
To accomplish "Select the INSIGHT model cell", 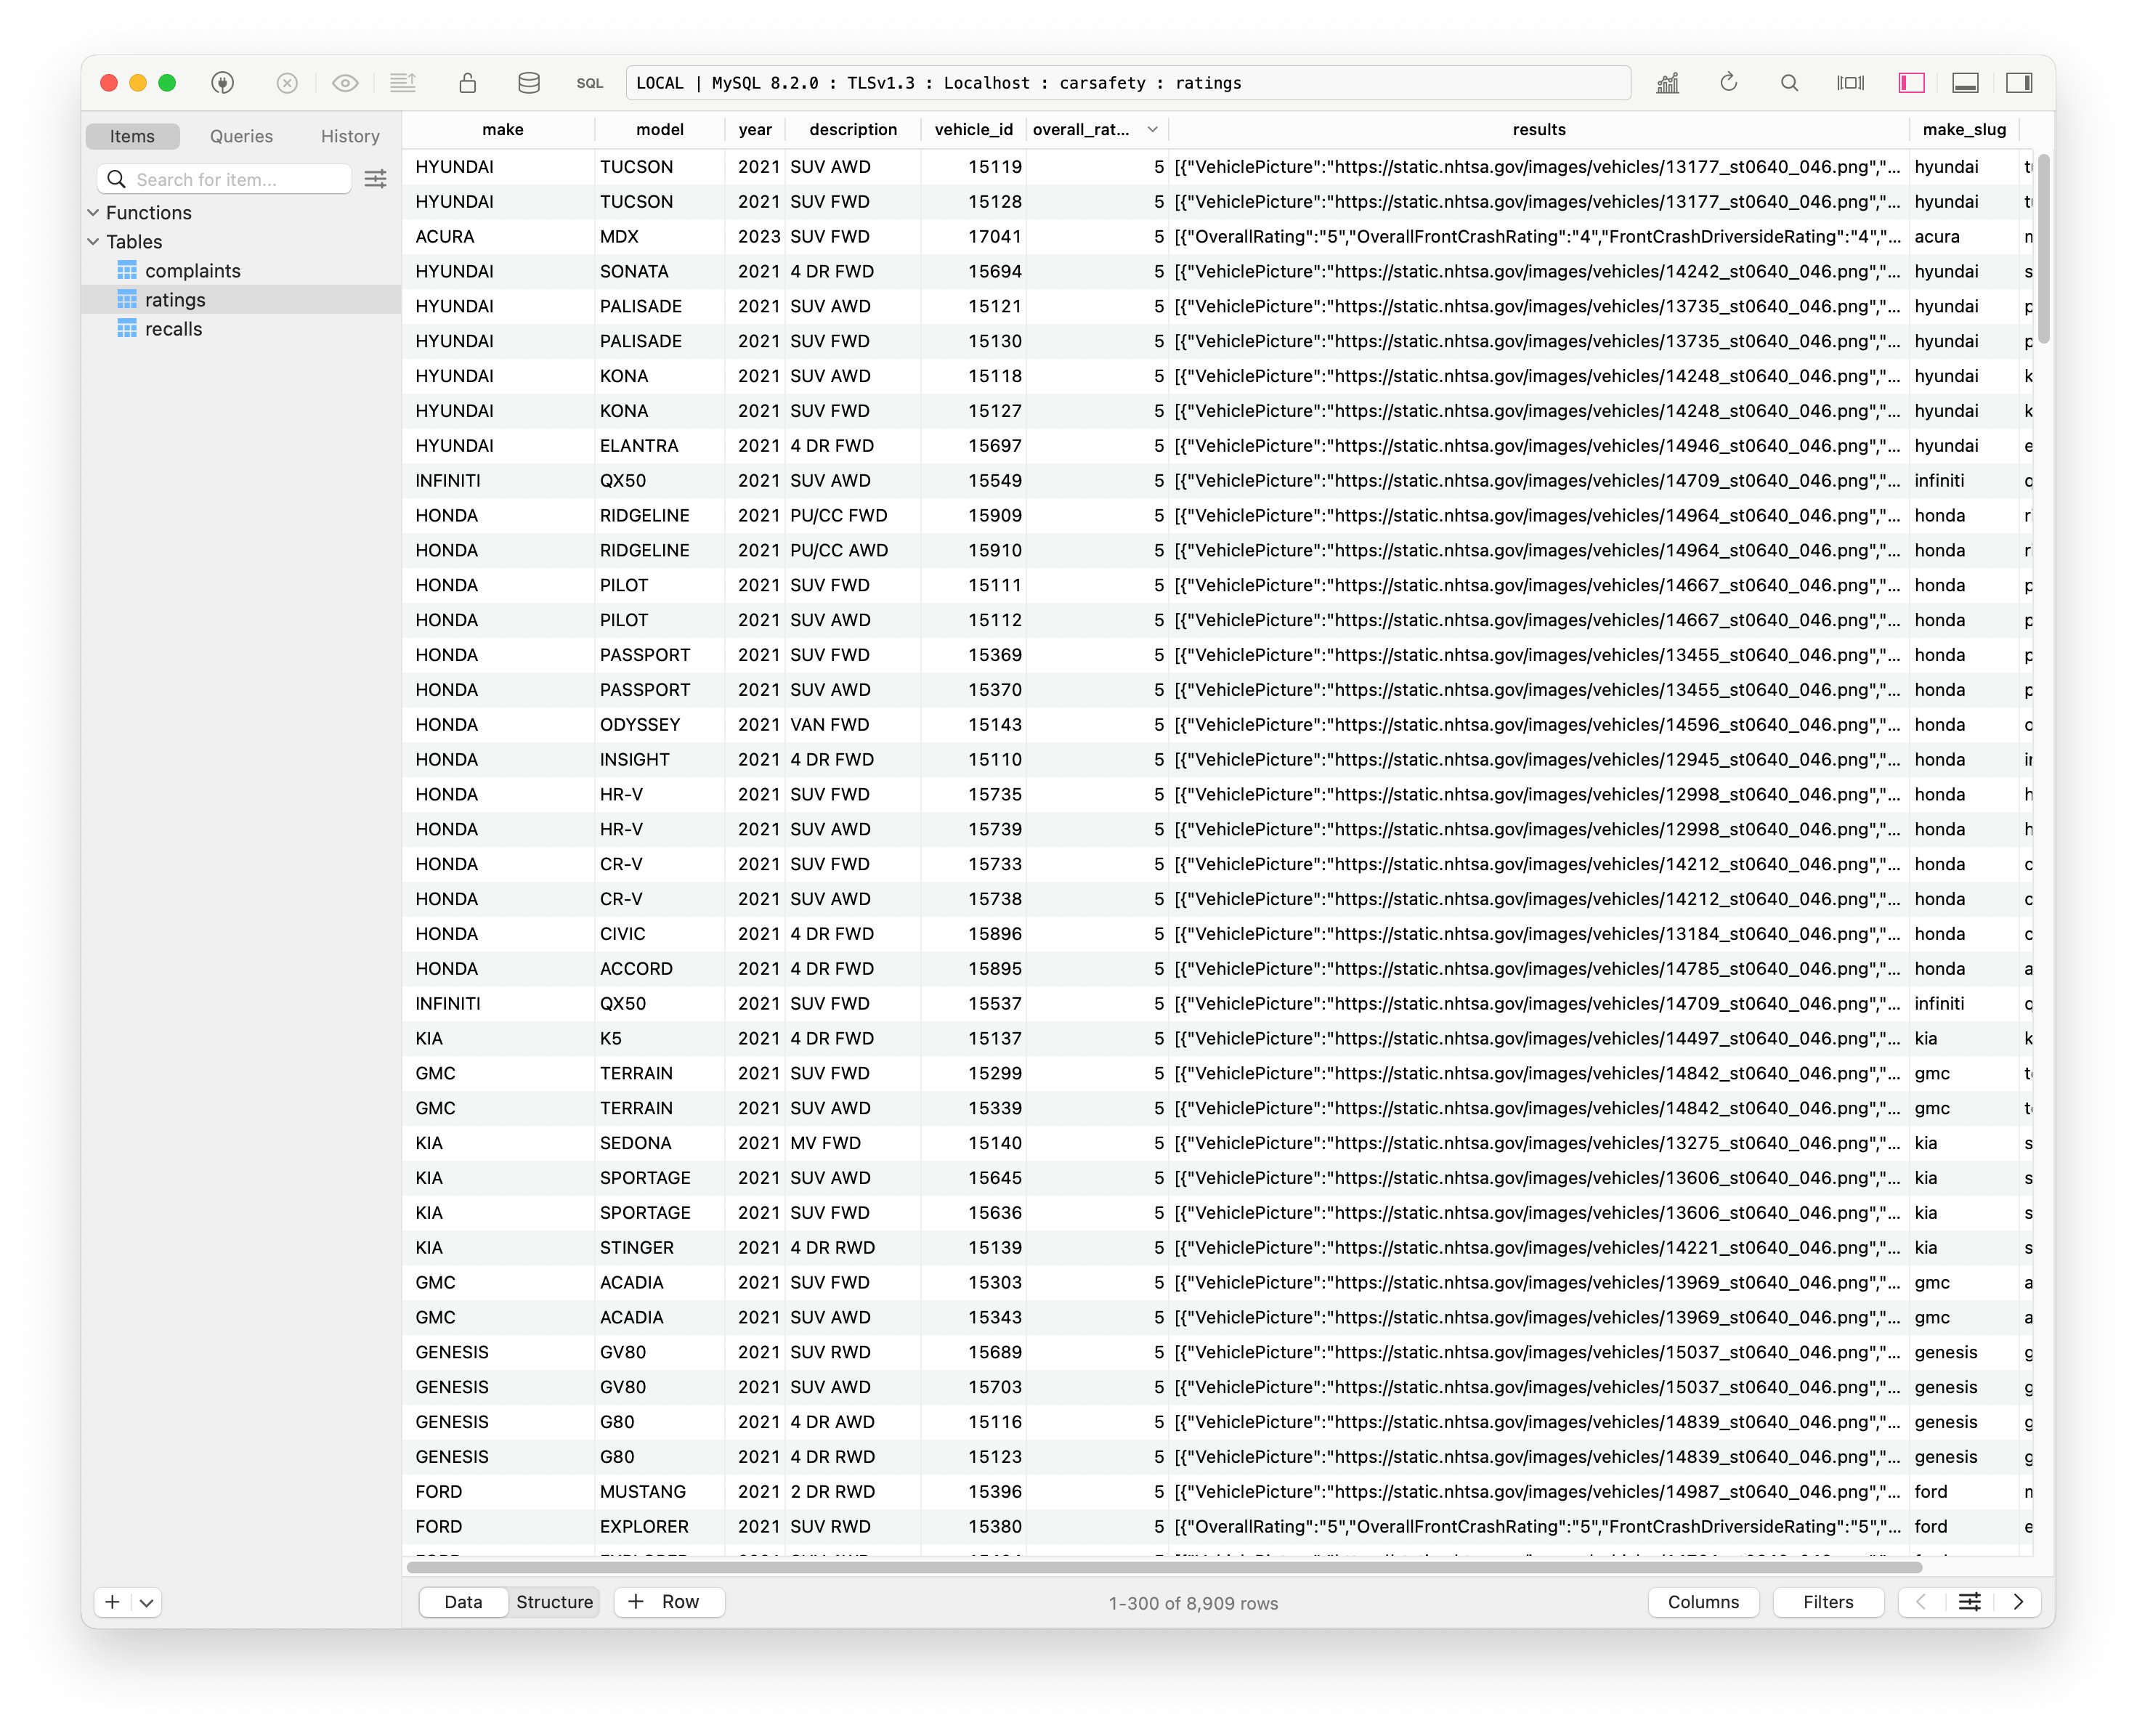I will point(660,759).
